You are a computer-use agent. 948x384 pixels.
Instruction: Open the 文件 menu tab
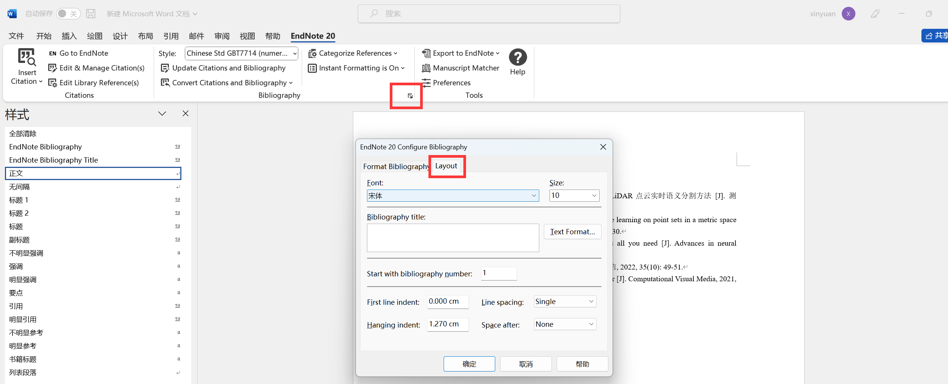point(16,36)
